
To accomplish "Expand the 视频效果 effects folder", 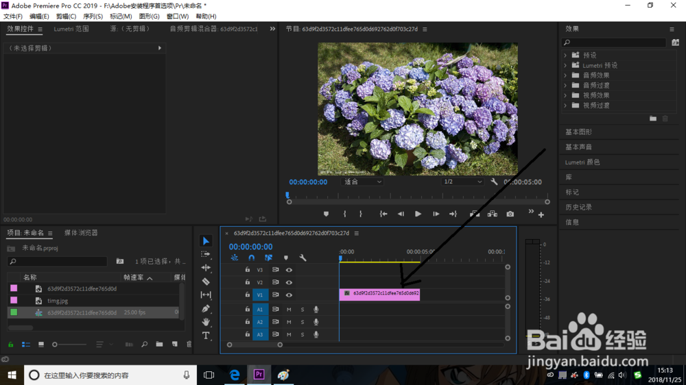I will (x=565, y=95).
